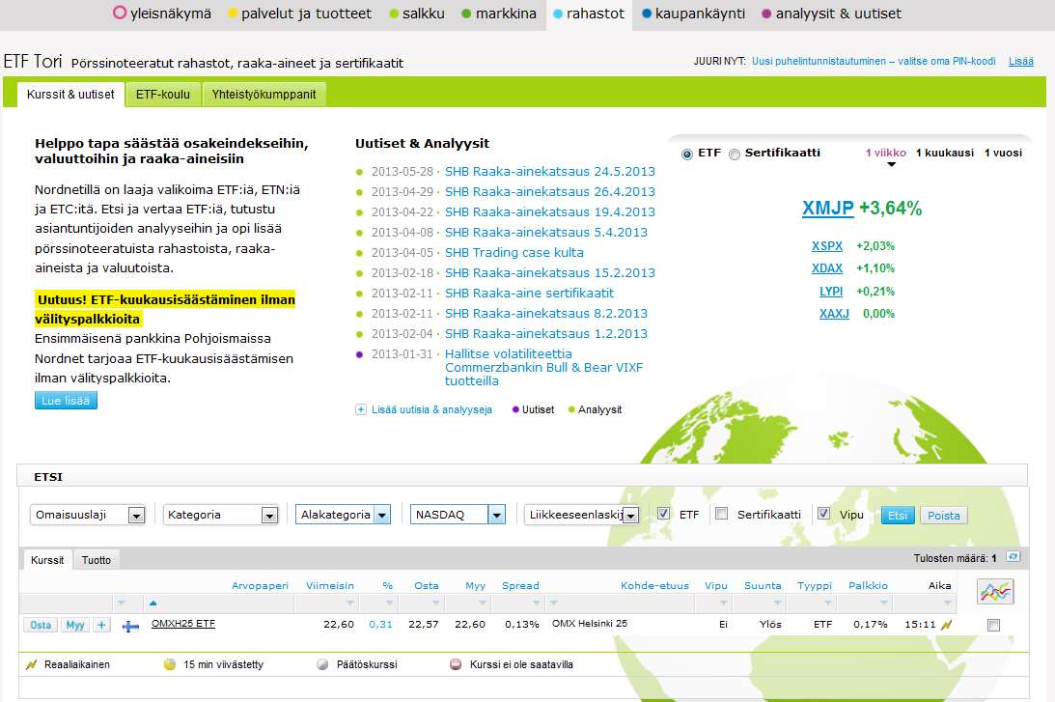Click the Finnish flag icon in OMXH25 row
The height and width of the screenshot is (702, 1055).
[x=130, y=626]
